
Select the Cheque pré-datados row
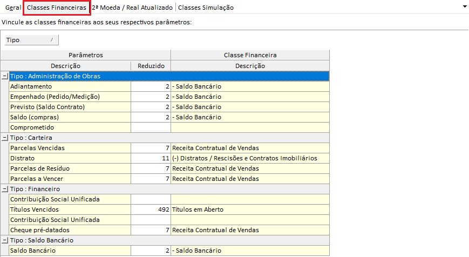(x=70, y=230)
